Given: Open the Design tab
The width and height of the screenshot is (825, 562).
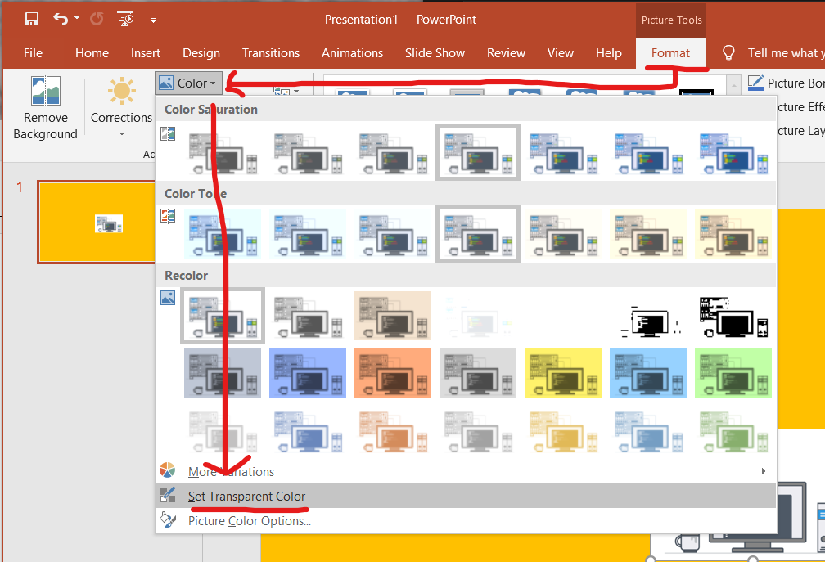Looking at the screenshot, I should tap(201, 53).
